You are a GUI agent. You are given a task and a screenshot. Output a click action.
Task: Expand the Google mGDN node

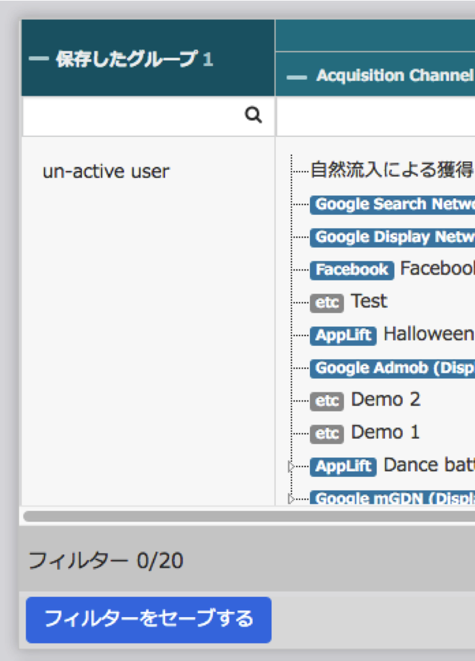pyautogui.click(x=291, y=499)
